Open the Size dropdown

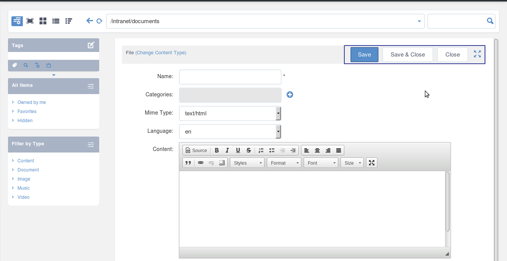pos(352,163)
